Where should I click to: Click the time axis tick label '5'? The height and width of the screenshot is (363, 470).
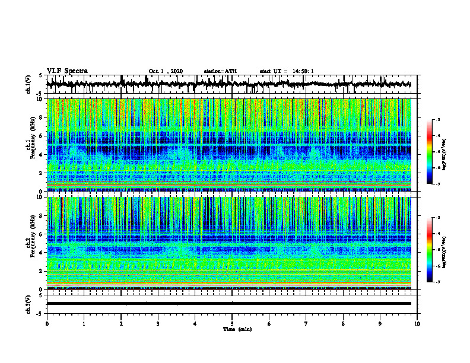232,324
